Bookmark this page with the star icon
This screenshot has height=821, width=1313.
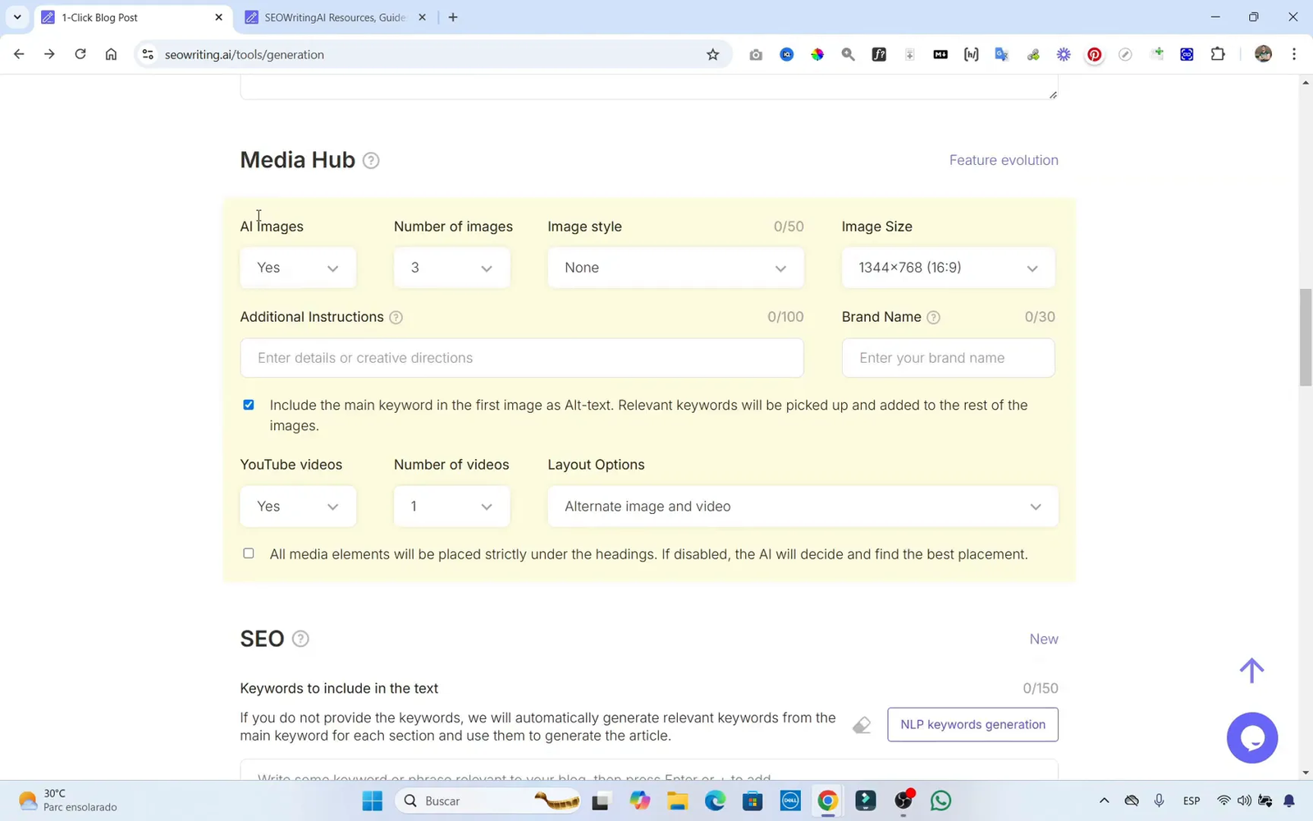coord(713,54)
